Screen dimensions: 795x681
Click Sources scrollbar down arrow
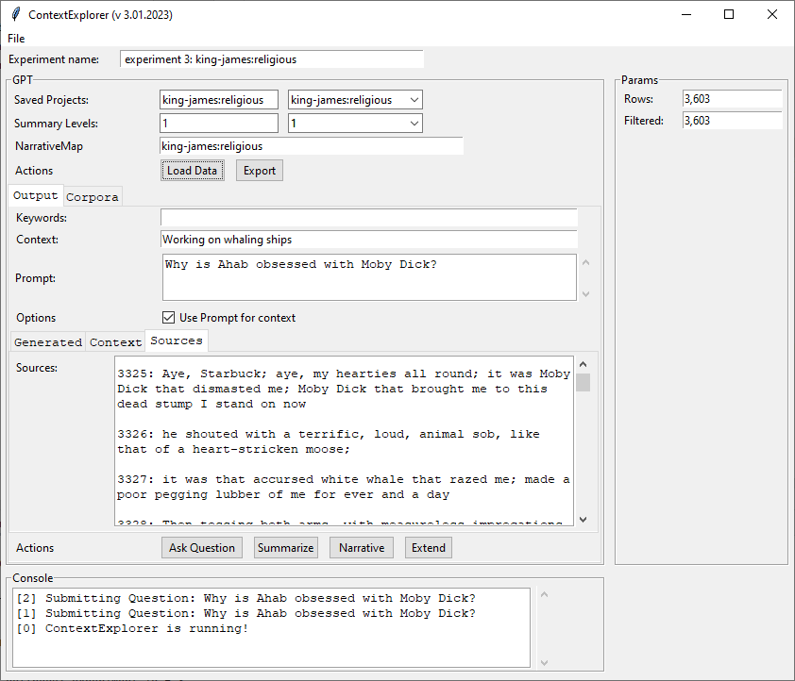click(x=583, y=519)
